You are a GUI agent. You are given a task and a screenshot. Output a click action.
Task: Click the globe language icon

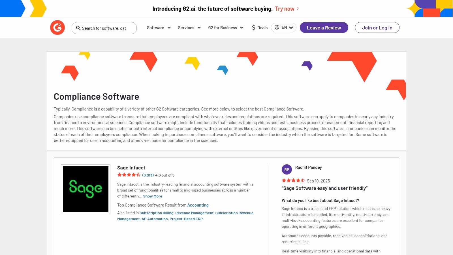tap(277, 27)
